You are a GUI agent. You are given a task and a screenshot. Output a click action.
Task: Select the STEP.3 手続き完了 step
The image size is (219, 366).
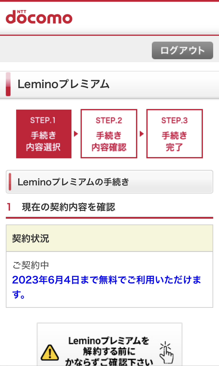(174, 134)
